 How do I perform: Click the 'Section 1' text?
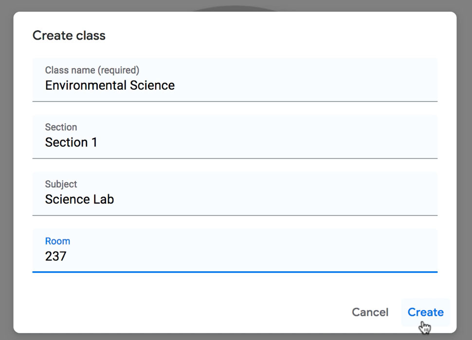[71, 142]
